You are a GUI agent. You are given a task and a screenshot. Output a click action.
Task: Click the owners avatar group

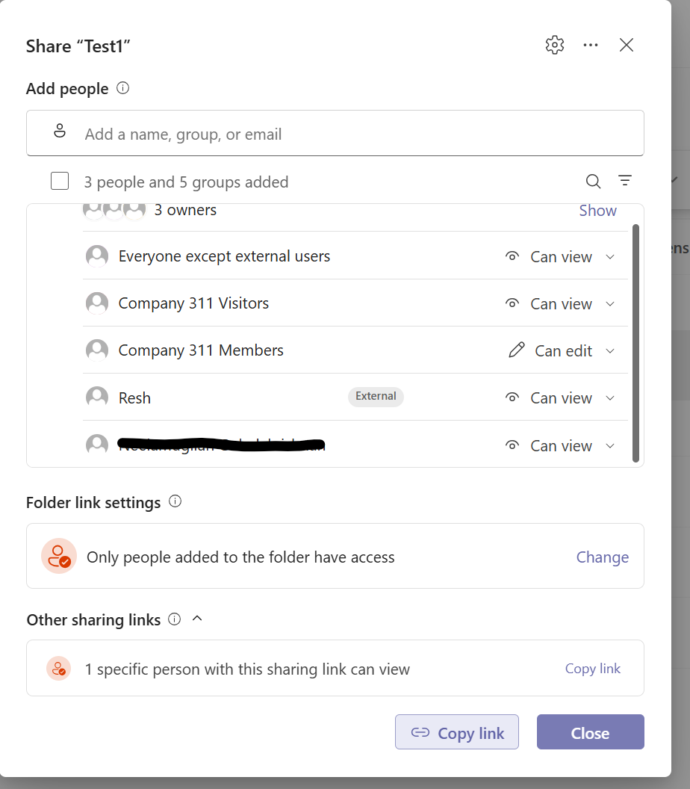114,211
